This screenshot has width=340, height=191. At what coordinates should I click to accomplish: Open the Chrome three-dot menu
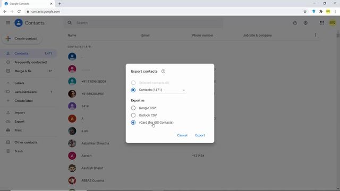[x=335, y=12]
